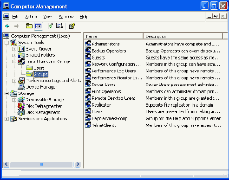
Task: Open the Help menu
Action: pos(84,16)
